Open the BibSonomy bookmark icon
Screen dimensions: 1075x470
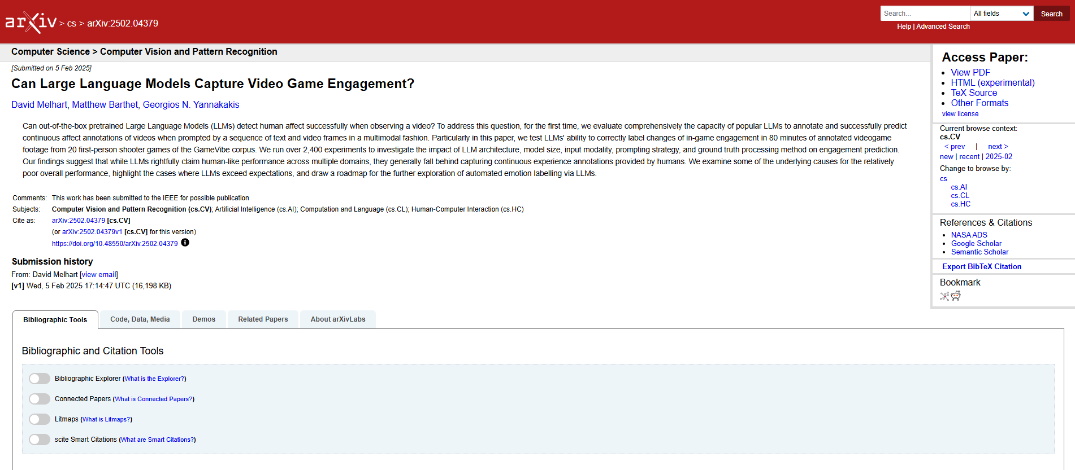(x=944, y=296)
